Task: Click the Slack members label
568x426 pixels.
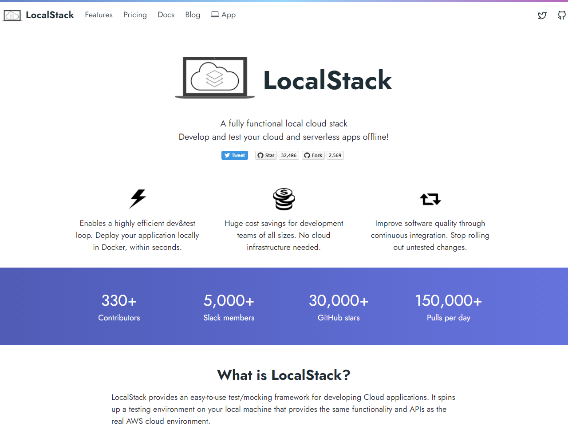Action: (229, 318)
